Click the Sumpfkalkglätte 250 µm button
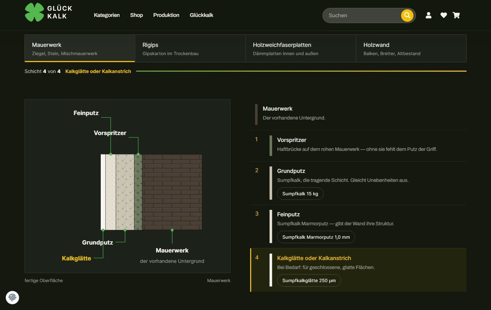The width and height of the screenshot is (491, 310). click(309, 281)
